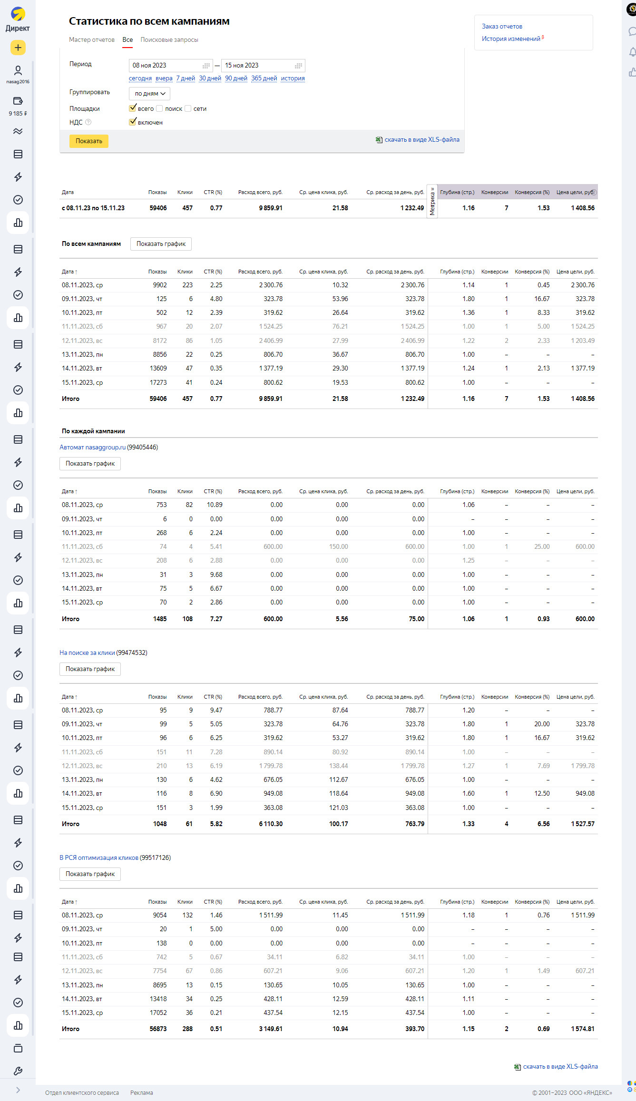Set the period to 30 дней
This screenshot has height=1101, width=636.
point(210,78)
